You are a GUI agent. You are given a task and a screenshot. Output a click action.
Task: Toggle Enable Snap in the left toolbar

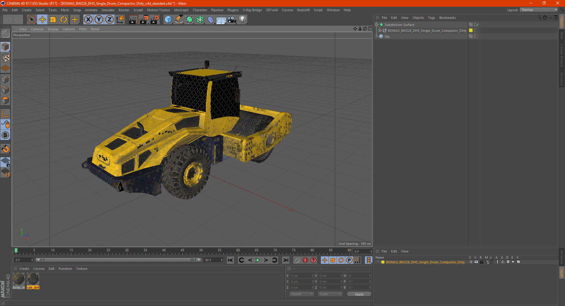click(x=5, y=149)
